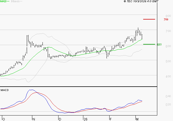The width and height of the screenshot is (173, 121).
Task: Click the 600 price axis label
Action: click(168, 46)
